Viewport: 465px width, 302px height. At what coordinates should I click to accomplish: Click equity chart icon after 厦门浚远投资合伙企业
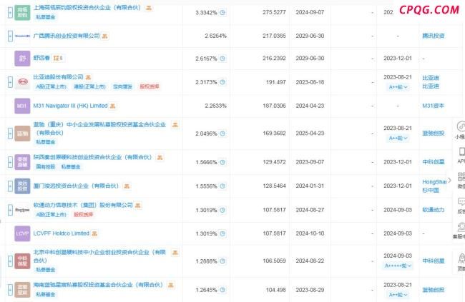[x=127, y=186]
